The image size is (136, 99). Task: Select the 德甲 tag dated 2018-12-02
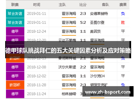(15, 76)
